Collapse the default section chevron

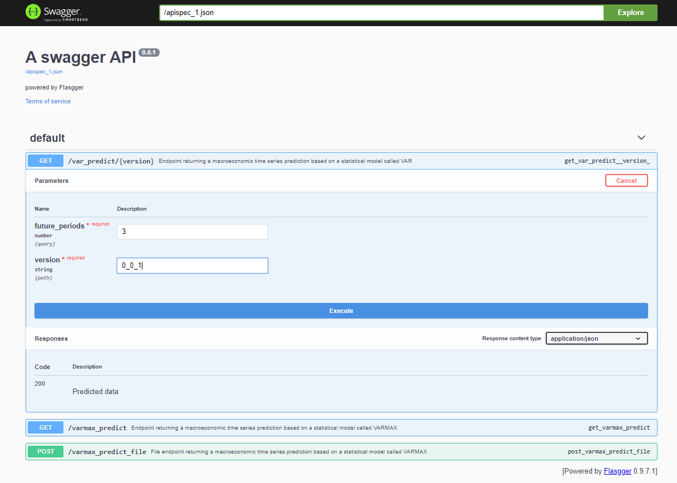(641, 137)
